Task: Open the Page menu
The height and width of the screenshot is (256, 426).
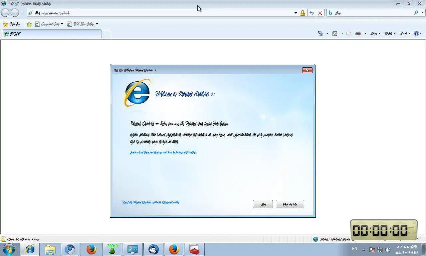Action: (375, 33)
